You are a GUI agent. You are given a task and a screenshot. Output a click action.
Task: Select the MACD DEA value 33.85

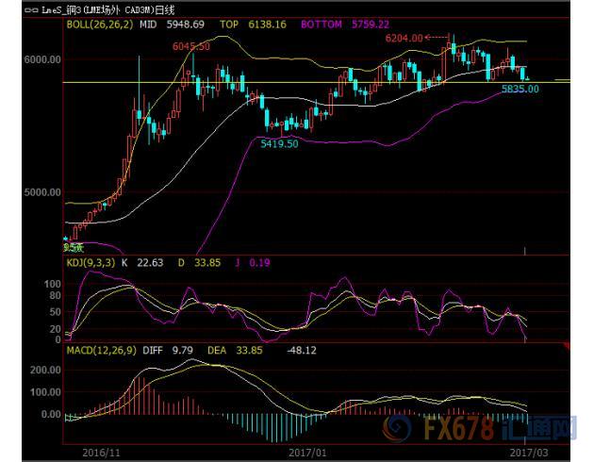249,351
